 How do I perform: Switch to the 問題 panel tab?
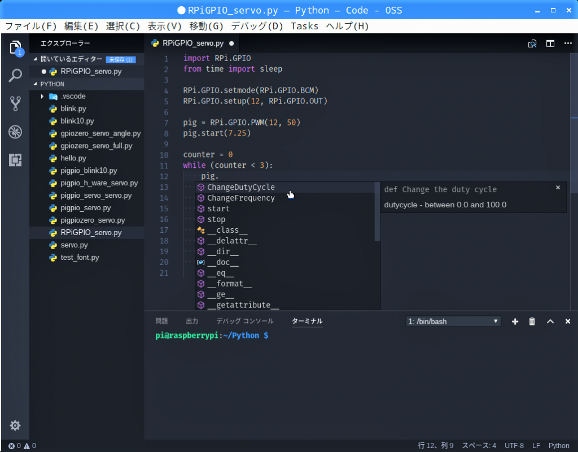coord(161,321)
